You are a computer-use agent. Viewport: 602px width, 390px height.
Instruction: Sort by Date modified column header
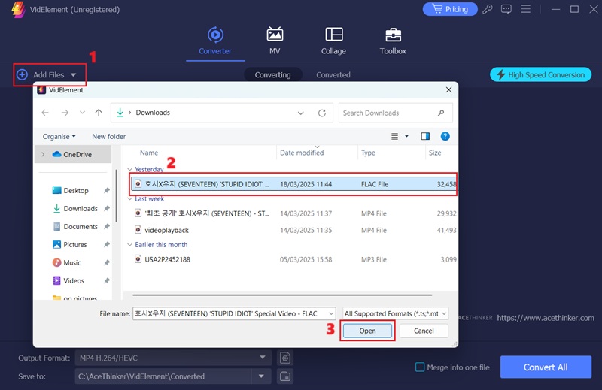point(302,153)
